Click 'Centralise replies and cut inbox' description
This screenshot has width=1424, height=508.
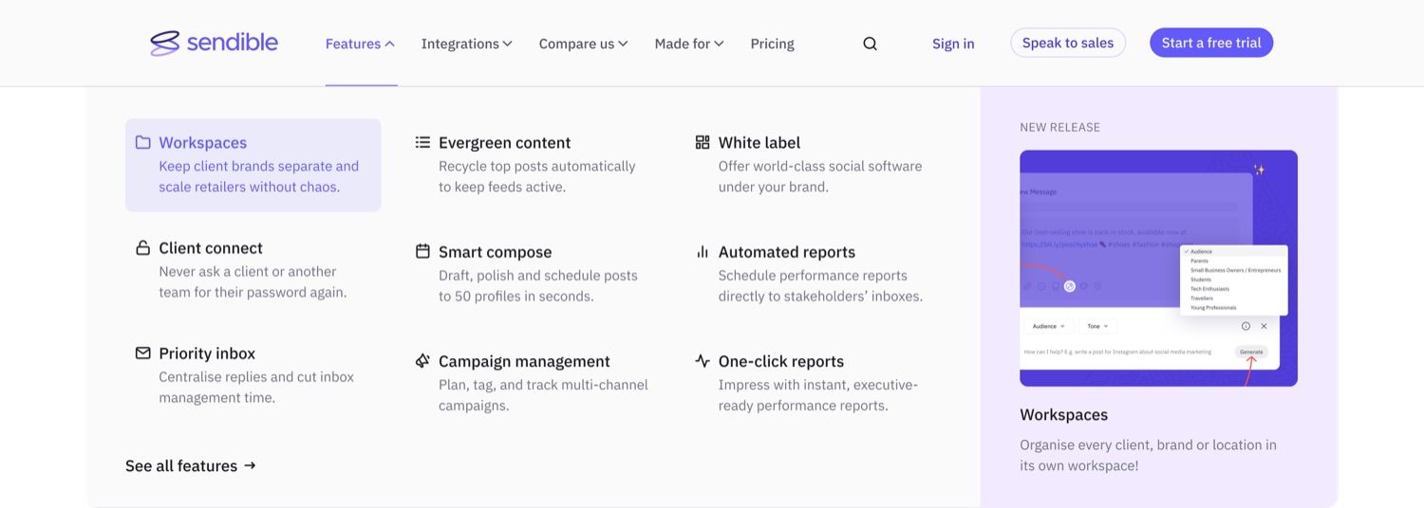[x=256, y=387]
